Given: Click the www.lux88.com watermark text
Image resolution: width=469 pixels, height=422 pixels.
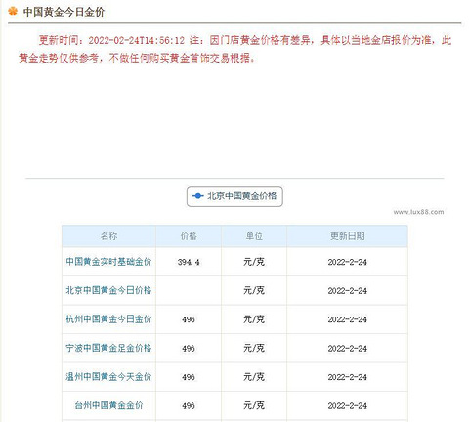Looking at the screenshot, I should coord(418,212).
